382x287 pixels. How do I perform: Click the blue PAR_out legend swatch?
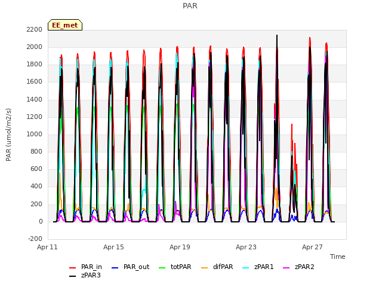pos(115,268)
